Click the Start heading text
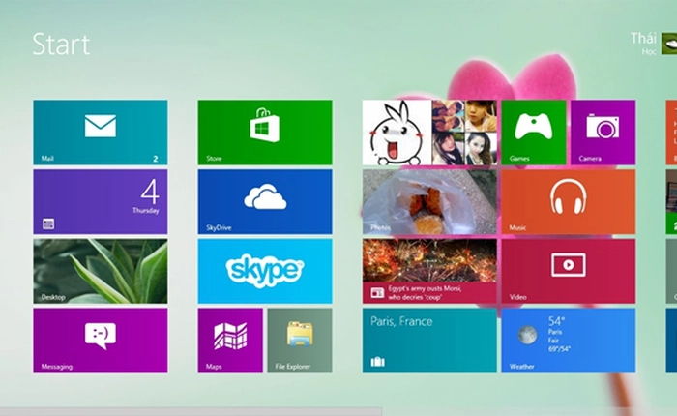The height and width of the screenshot is (416, 677). click(x=61, y=45)
